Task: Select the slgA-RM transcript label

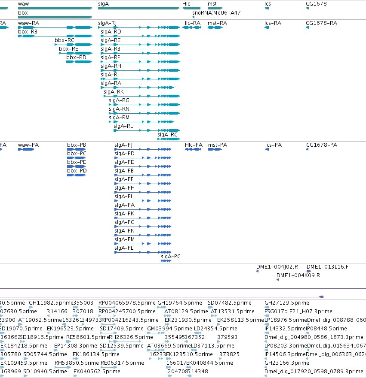Action: pos(119,118)
